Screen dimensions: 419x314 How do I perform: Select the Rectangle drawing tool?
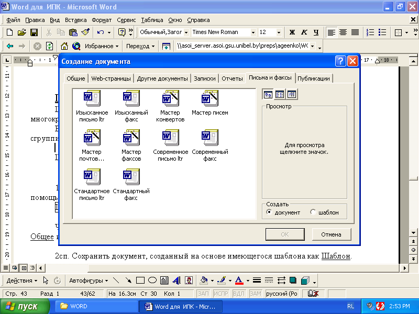click(140, 281)
